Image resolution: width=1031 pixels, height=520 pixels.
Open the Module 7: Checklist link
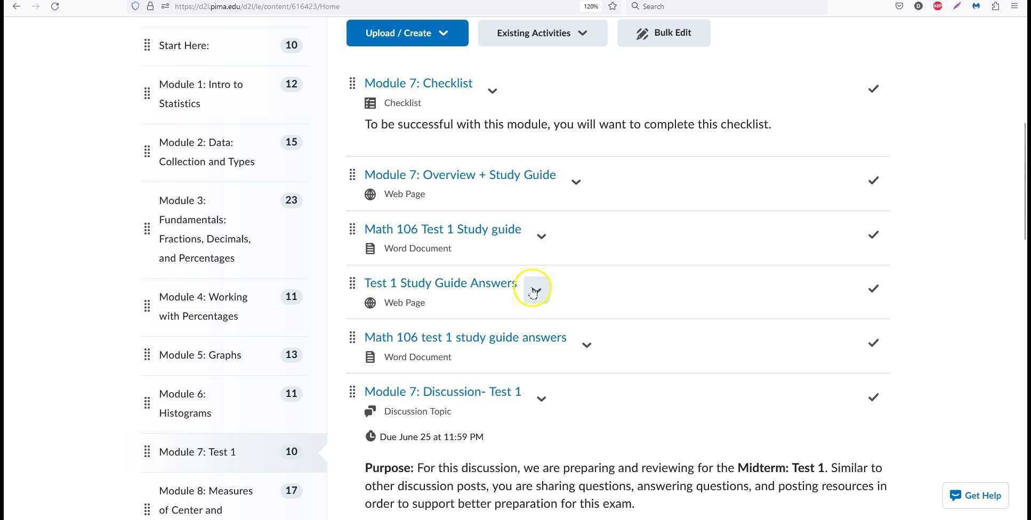coord(418,83)
